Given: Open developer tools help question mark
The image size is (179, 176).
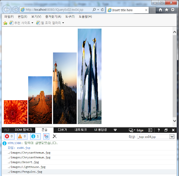Looking at the screenshot, I should pos(159,130).
